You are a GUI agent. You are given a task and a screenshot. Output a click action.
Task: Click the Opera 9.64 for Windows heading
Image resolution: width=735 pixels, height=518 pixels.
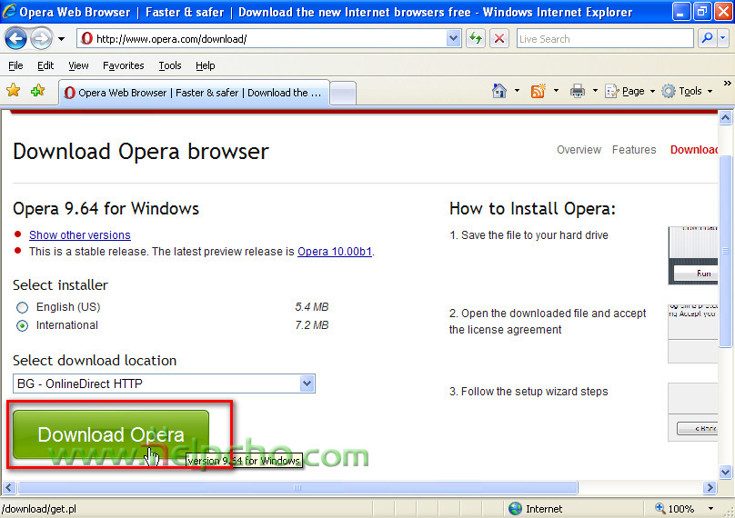(x=106, y=208)
